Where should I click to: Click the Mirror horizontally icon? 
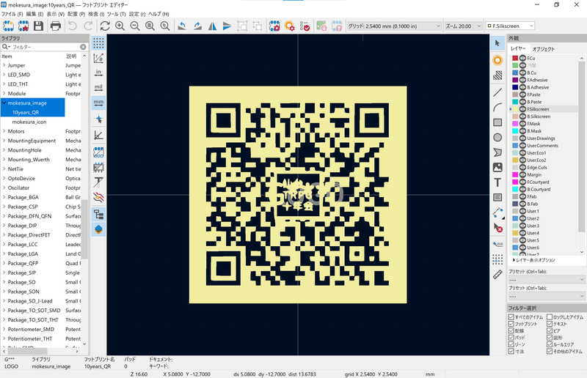[x=212, y=26]
